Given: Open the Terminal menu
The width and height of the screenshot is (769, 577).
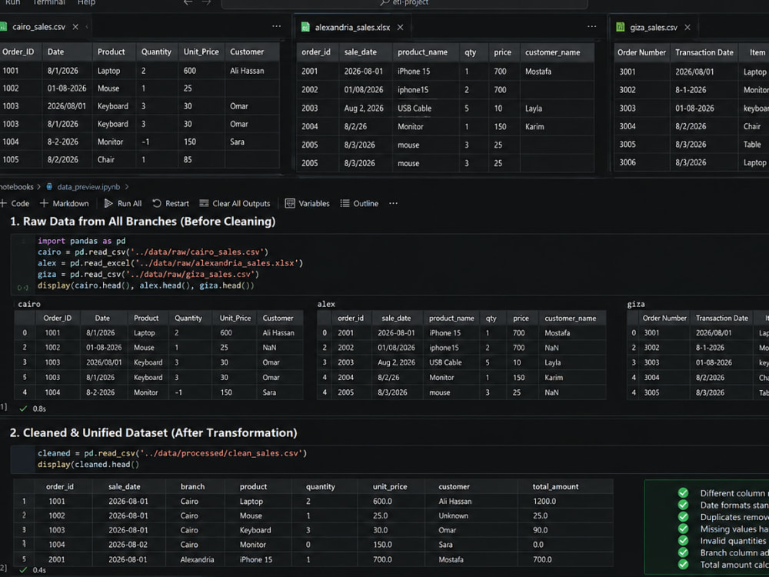Looking at the screenshot, I should pos(49,2).
